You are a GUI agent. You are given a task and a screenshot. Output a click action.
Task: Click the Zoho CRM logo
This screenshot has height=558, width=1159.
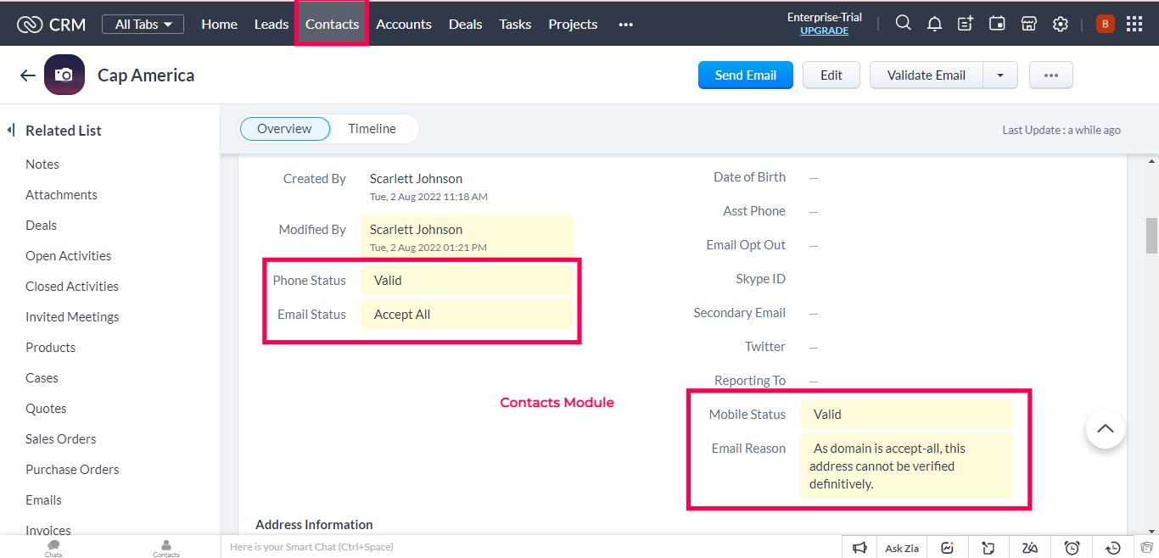coord(50,25)
